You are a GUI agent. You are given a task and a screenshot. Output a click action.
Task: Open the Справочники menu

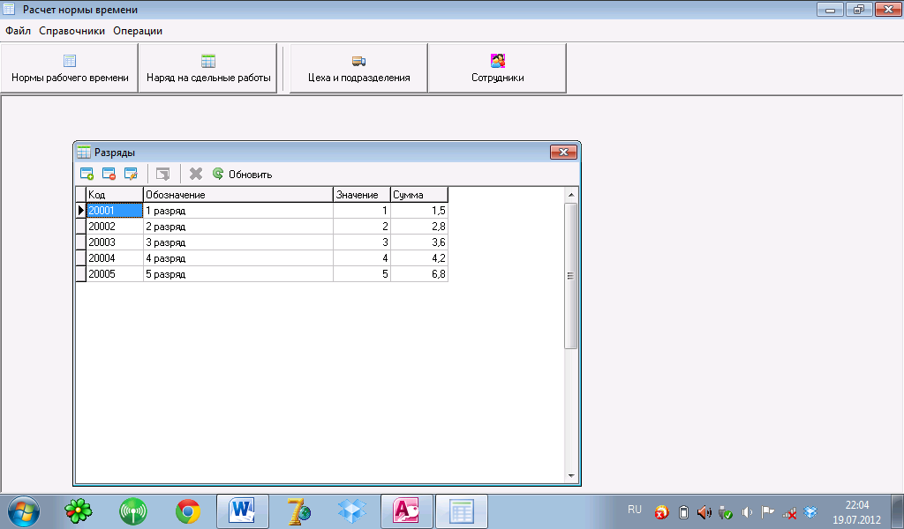72,31
